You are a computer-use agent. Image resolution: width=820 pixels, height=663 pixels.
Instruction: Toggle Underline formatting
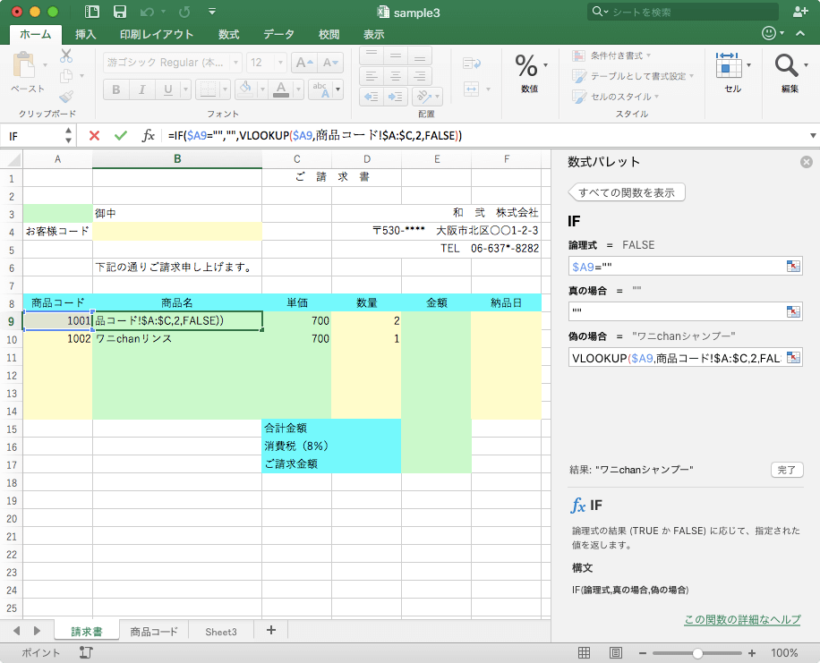click(x=167, y=89)
